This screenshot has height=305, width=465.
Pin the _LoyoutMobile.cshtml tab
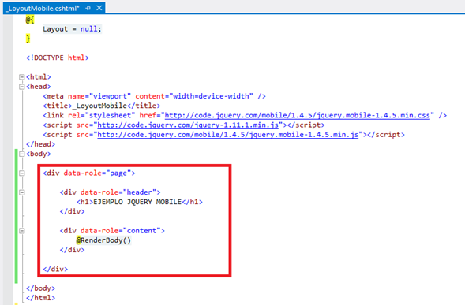coord(88,9)
